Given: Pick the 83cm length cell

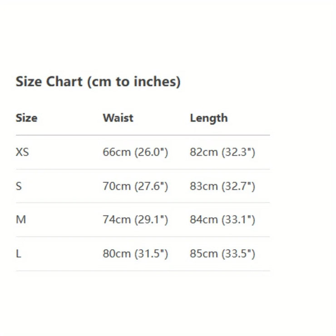Looking at the screenshot, I should 222,186.
